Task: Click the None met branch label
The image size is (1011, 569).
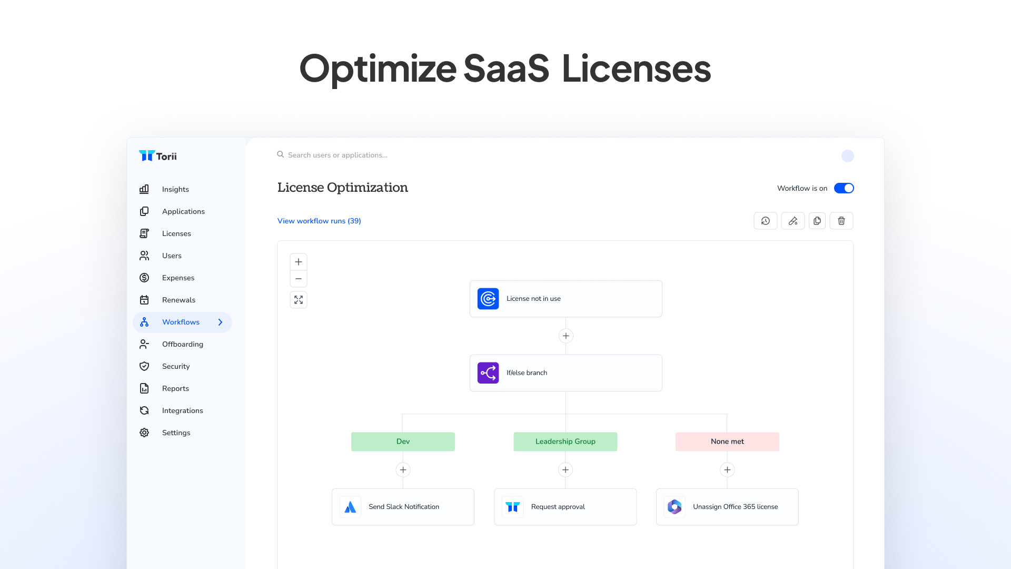Action: click(727, 442)
